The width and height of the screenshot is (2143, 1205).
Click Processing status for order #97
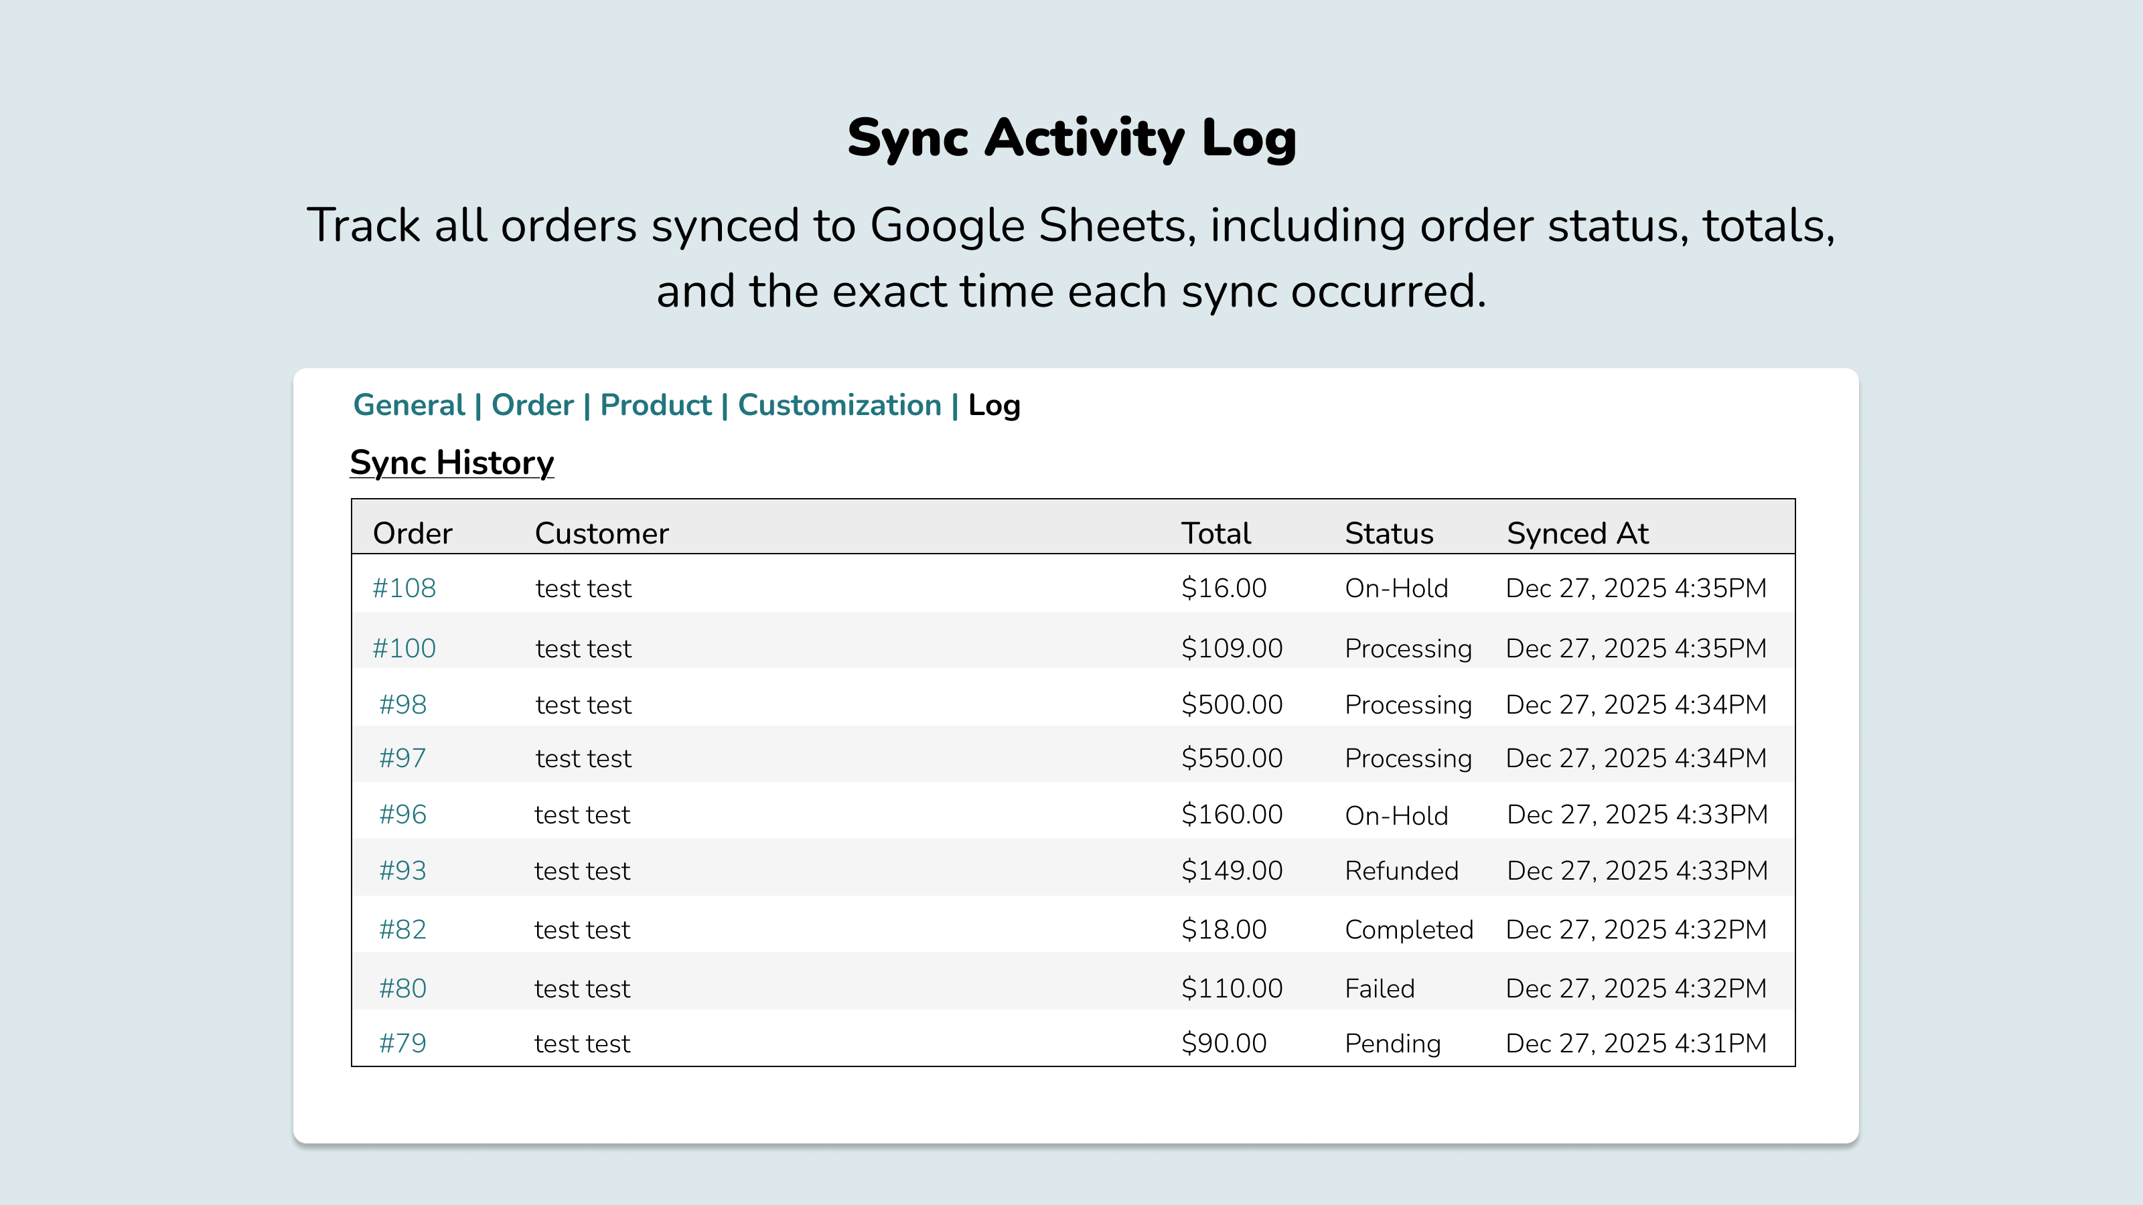tap(1408, 758)
